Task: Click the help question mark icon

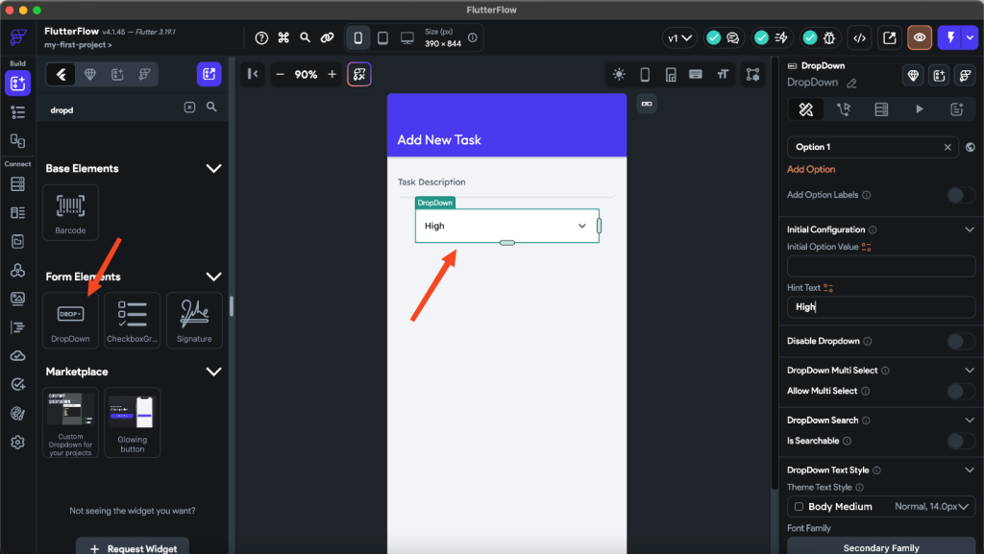Action: pyautogui.click(x=261, y=38)
